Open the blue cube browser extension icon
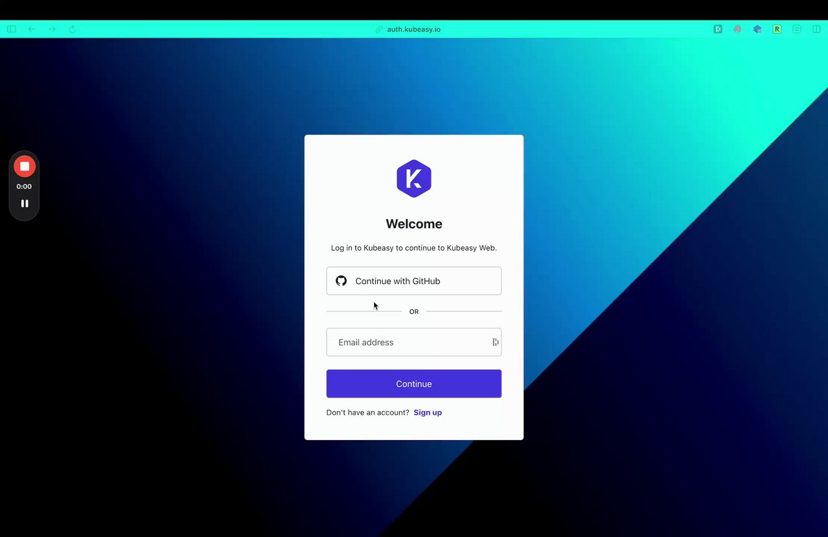The height and width of the screenshot is (537, 828). click(x=757, y=29)
